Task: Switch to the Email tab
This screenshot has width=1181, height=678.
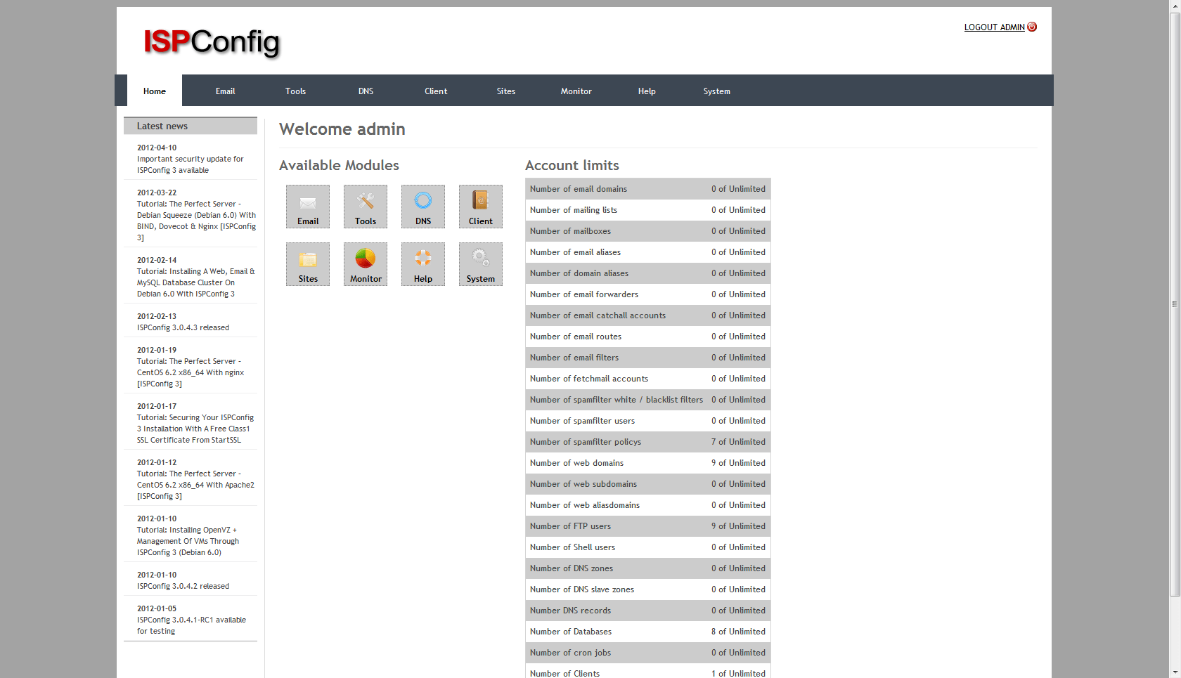Action: point(225,91)
